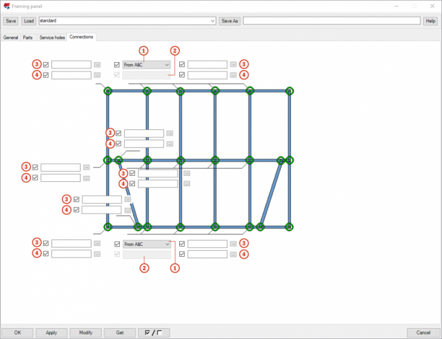Toggle lower center stud group first row checkbox
442x339 pixels.
[132, 173]
